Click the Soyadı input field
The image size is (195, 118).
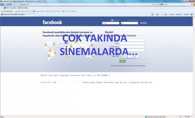[x=132, y=43]
